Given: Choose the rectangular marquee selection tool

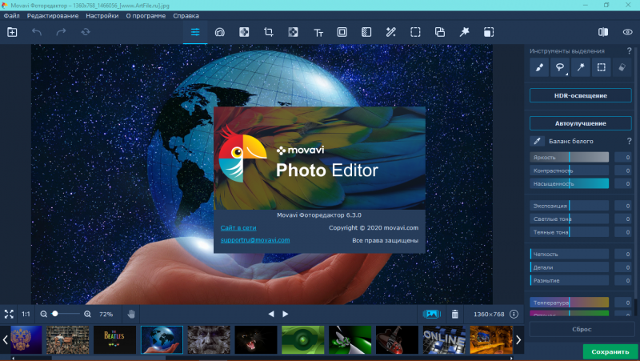Looking at the screenshot, I should (x=602, y=68).
